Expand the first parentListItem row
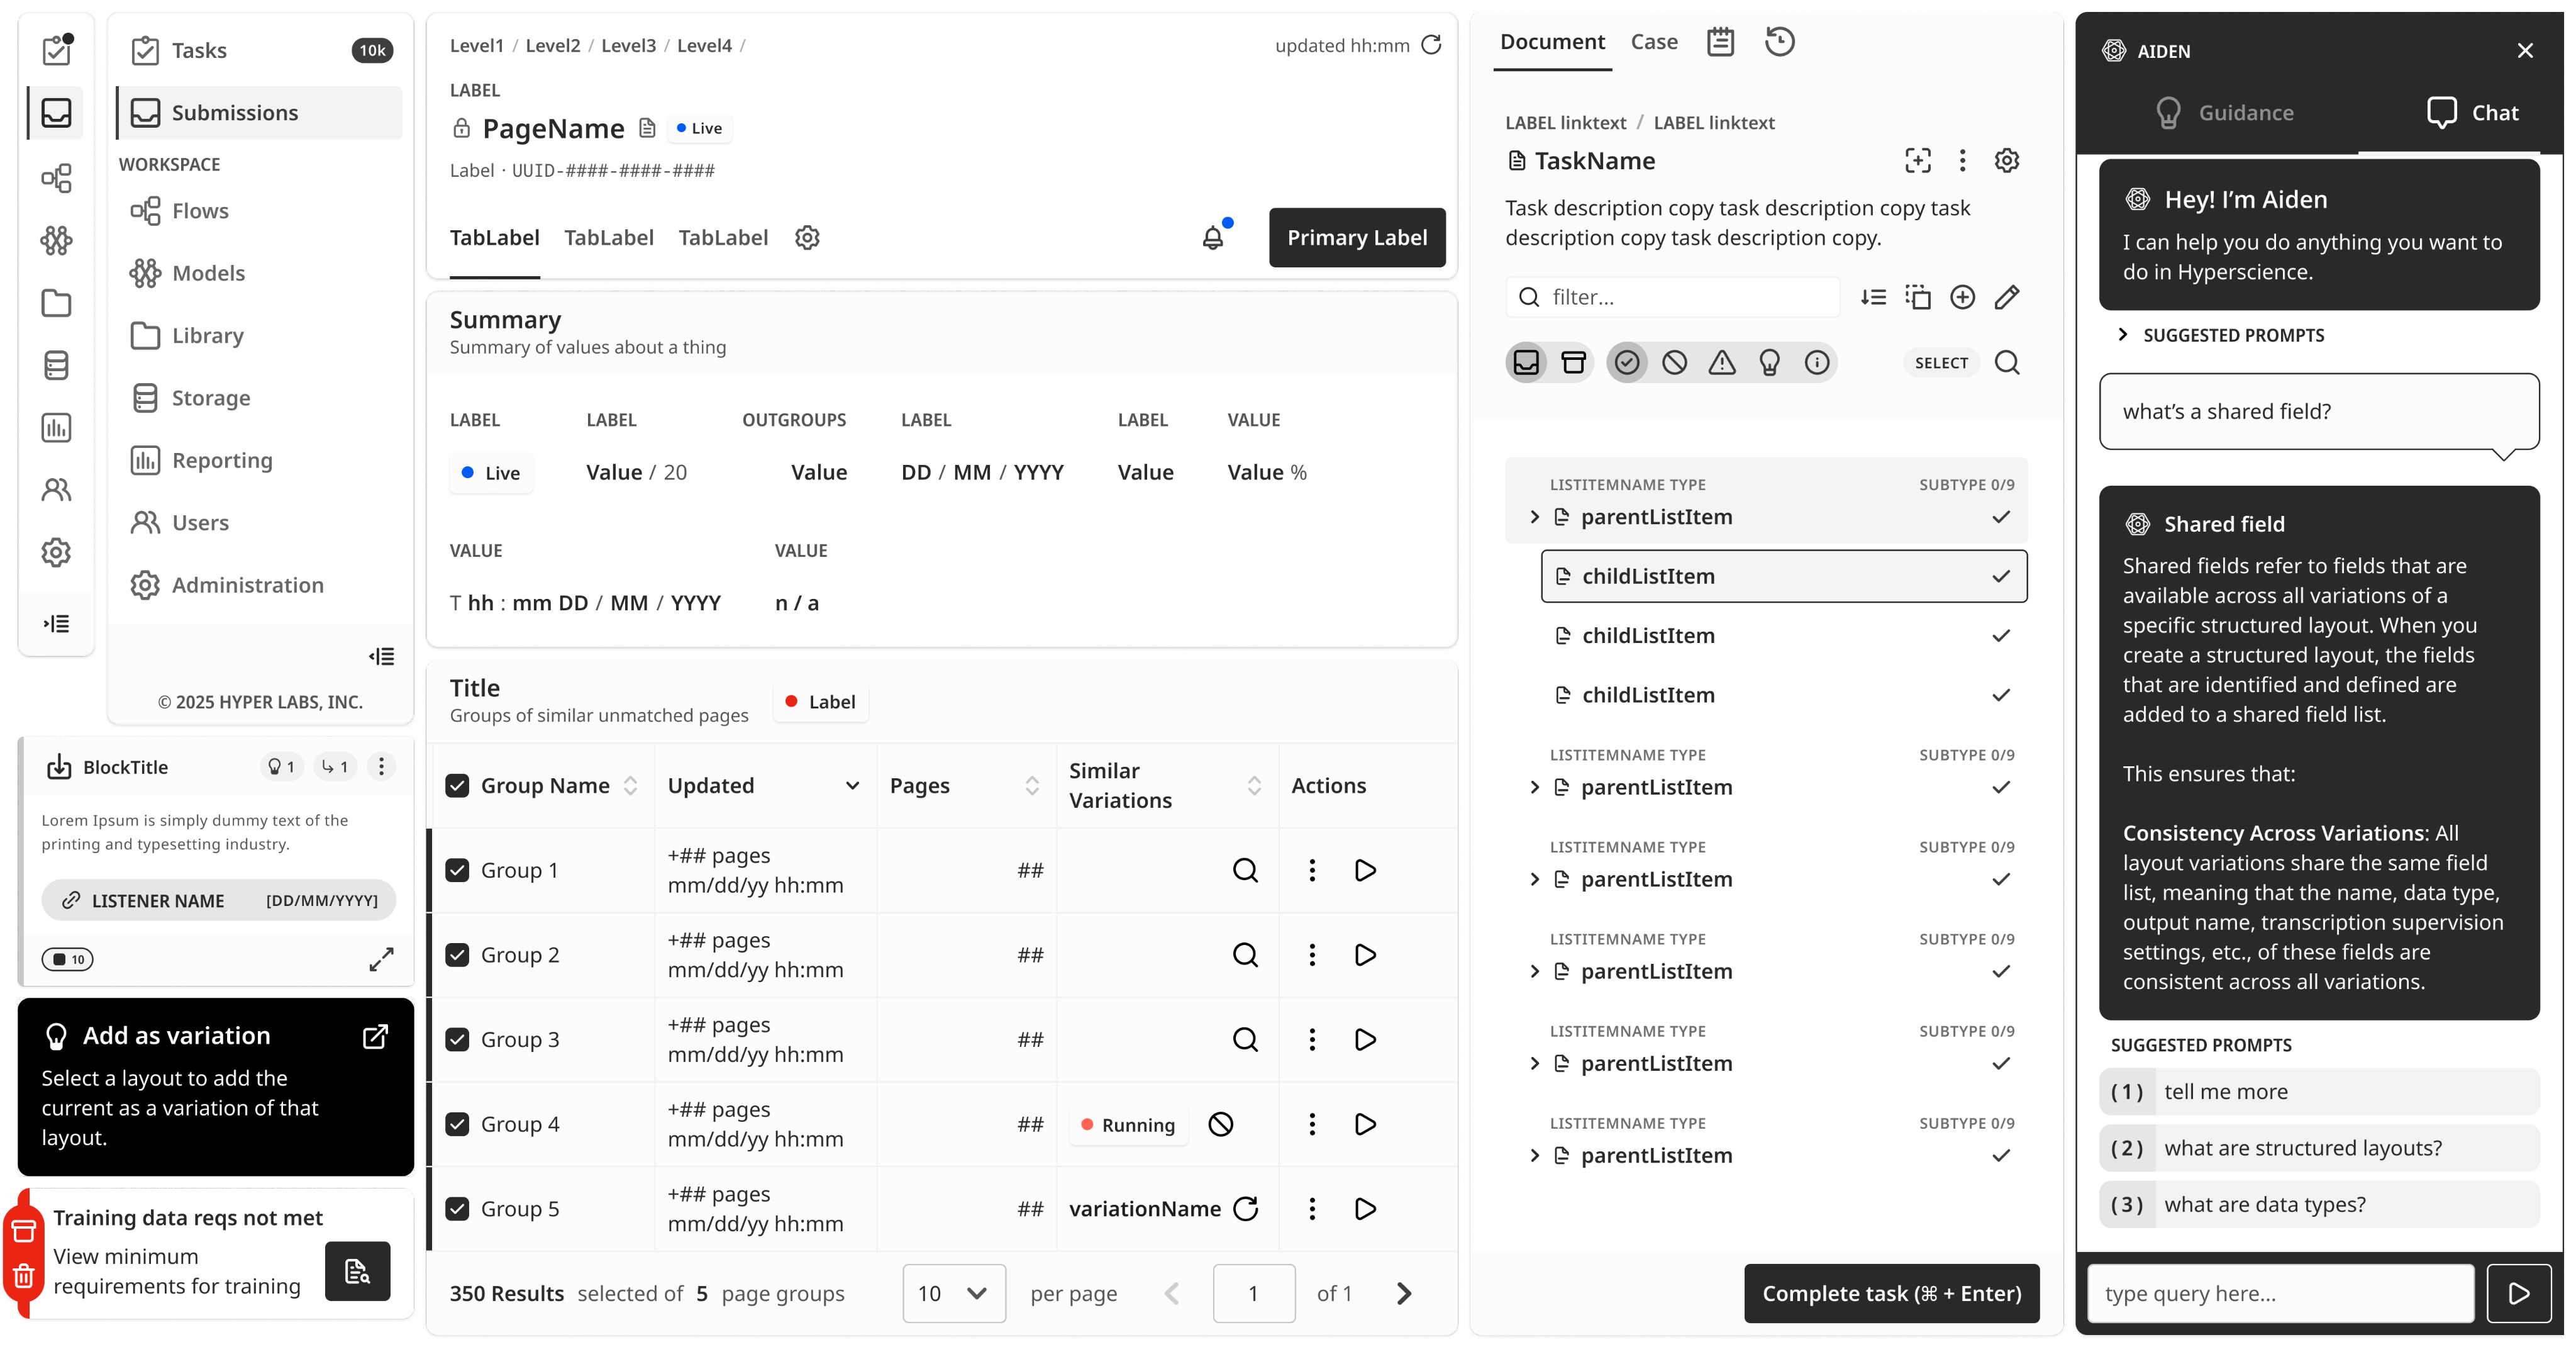Image resolution: width=2576 pixels, height=1347 pixels. 1534,517
